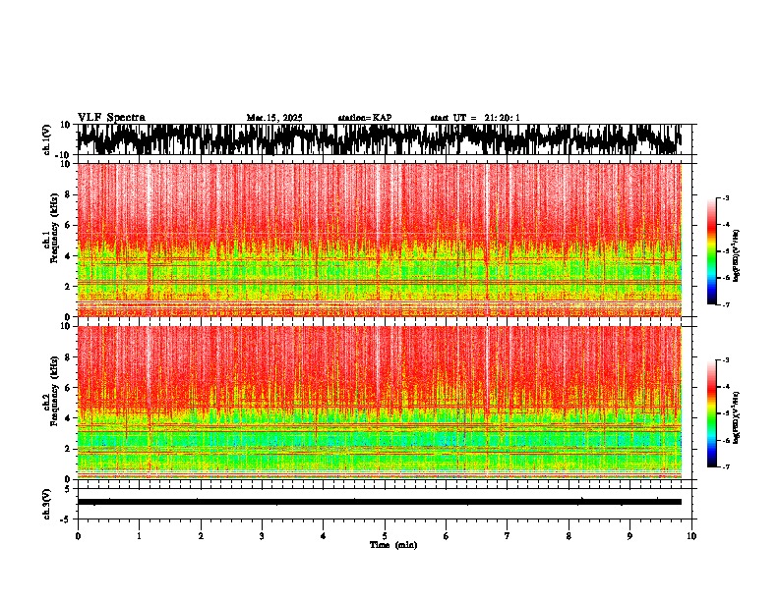Click the "-3" label on ch.2 color scale
This screenshot has height=601, width=779.
(725, 360)
